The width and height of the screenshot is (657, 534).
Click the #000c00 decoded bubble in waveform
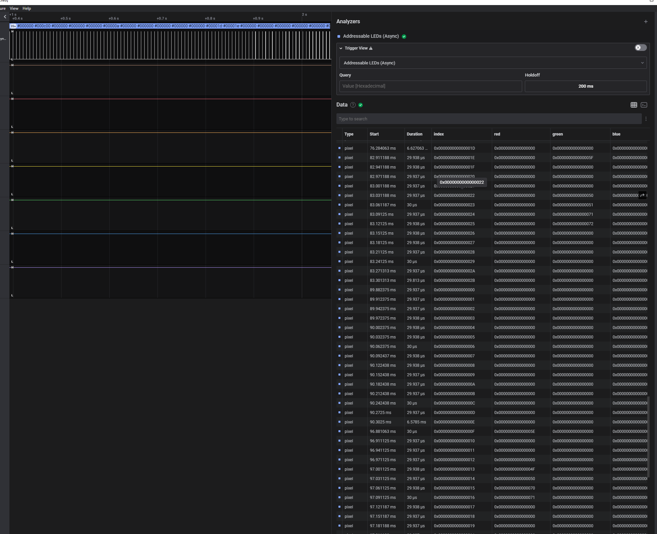click(42, 26)
